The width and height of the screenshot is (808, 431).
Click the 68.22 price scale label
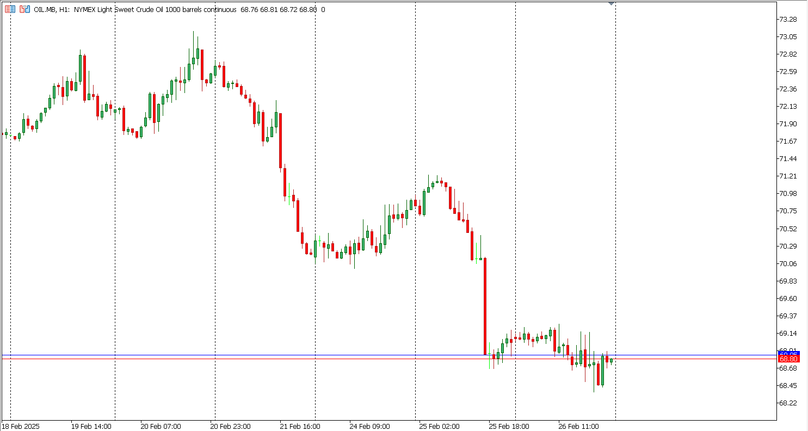[x=787, y=403]
